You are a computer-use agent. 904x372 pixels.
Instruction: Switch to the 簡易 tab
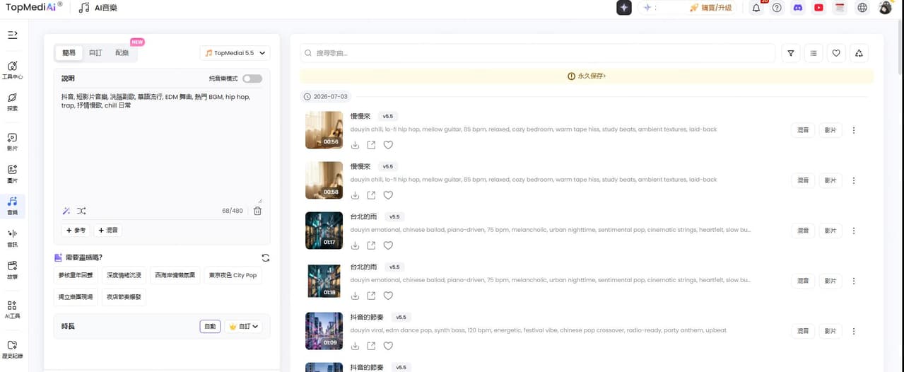point(69,53)
